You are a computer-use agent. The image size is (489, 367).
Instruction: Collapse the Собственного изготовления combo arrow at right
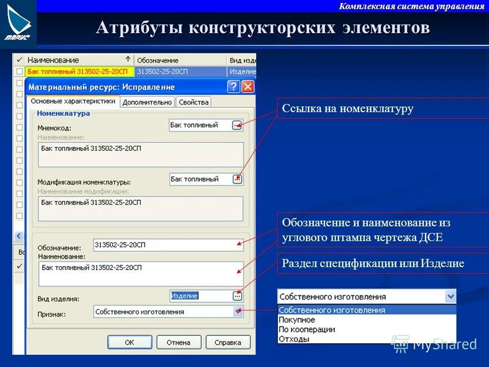(450, 297)
